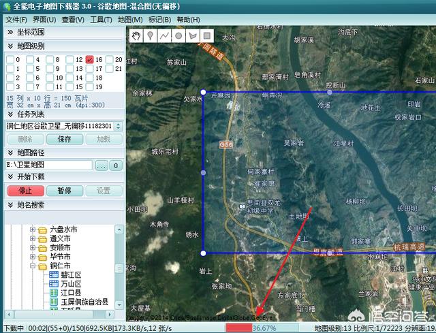436x333 pixels.
Task: Click the 删除 button
Action: click(26, 139)
